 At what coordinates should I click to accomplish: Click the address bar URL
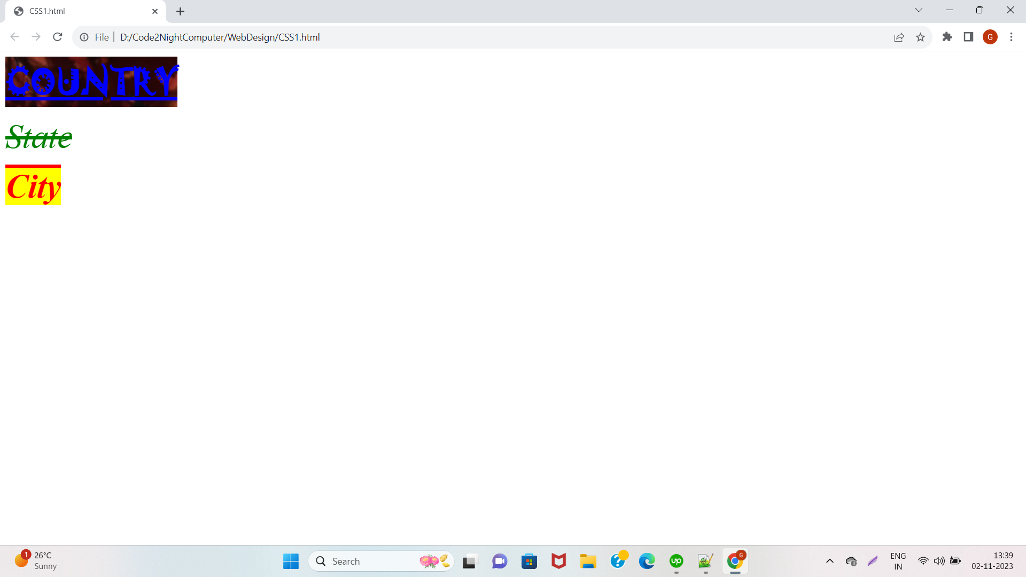(x=220, y=37)
